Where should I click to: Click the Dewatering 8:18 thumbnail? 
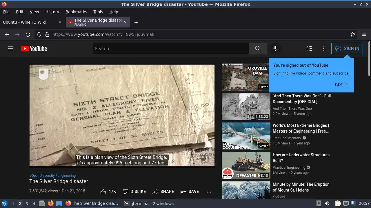tap(246, 166)
